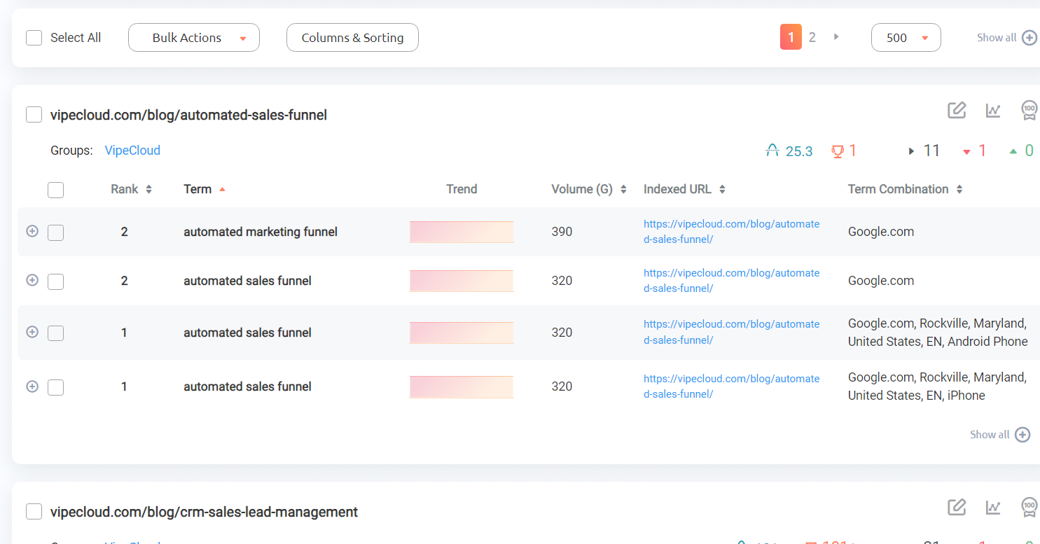Open indexed URL in iPhone row
The image size is (1040, 544).
click(x=731, y=386)
